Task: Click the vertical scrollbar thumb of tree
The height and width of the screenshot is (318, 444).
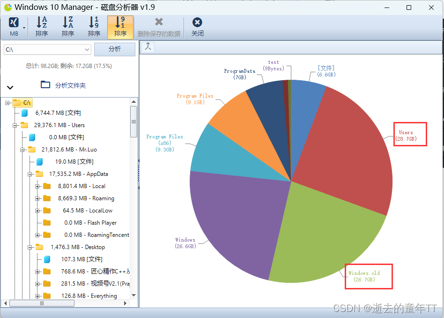Action: coord(133,121)
